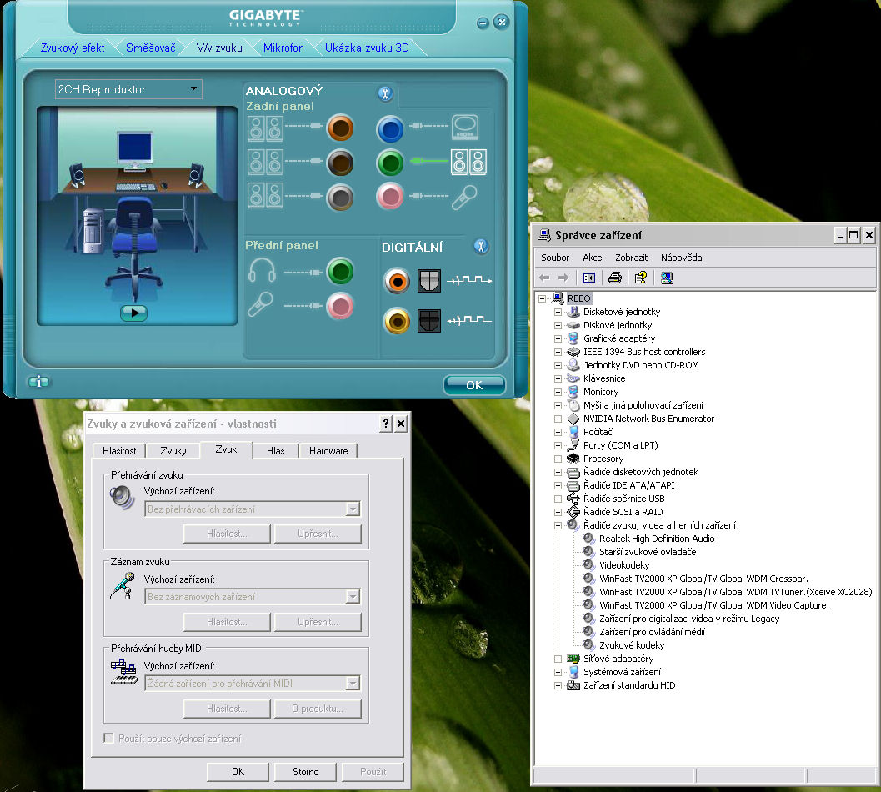This screenshot has height=792, width=881.
Task: Click the info icon in Gigabyte panel
Action: [x=38, y=382]
